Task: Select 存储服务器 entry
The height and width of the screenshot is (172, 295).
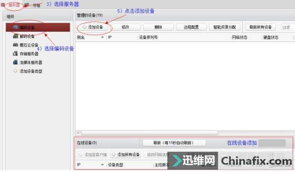Action: (x=29, y=54)
